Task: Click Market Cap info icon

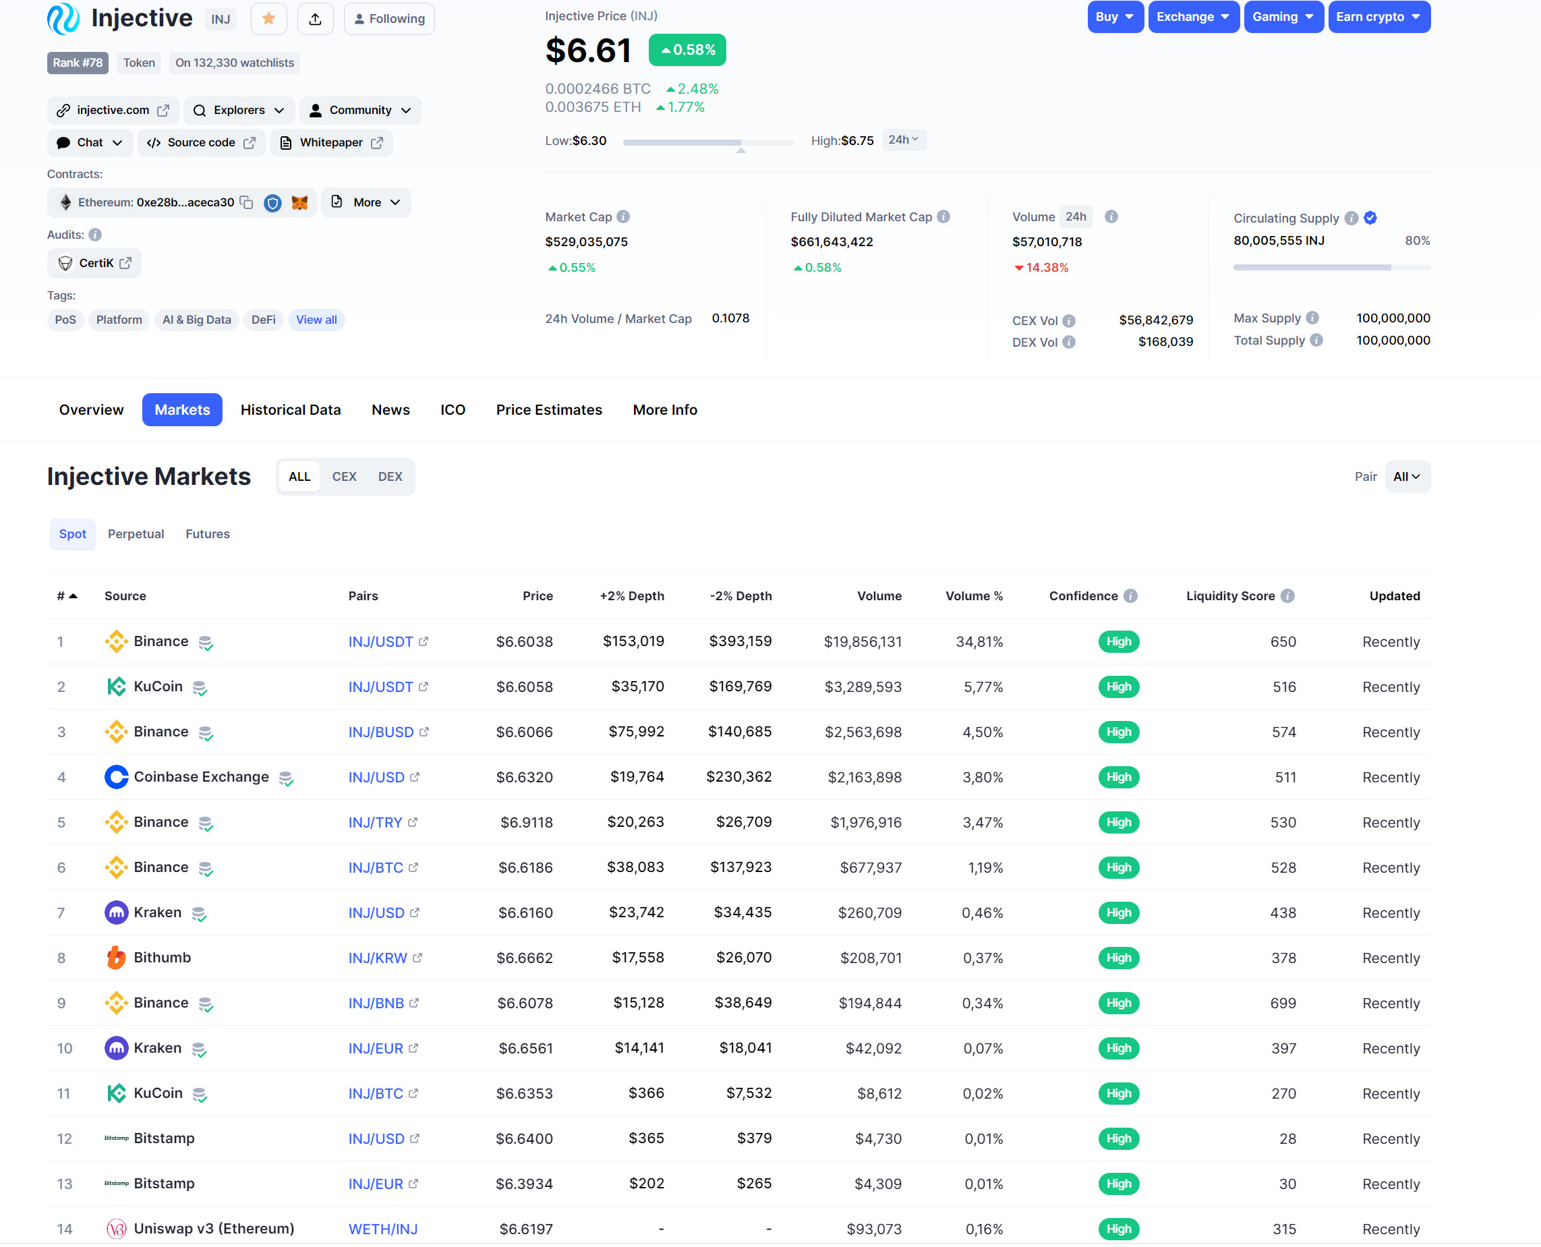Action: point(623,217)
